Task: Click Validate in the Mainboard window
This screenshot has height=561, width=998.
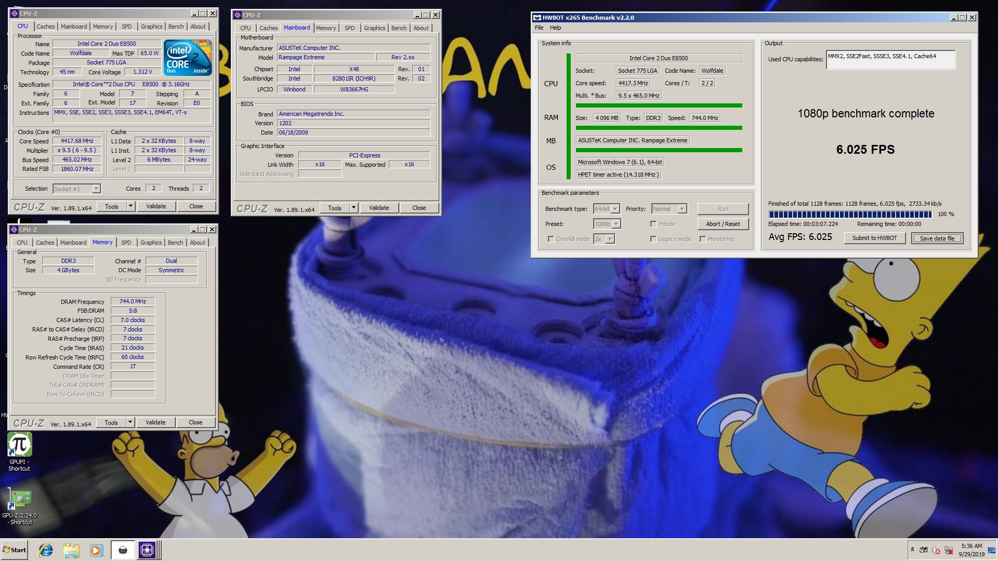Action: (379, 208)
